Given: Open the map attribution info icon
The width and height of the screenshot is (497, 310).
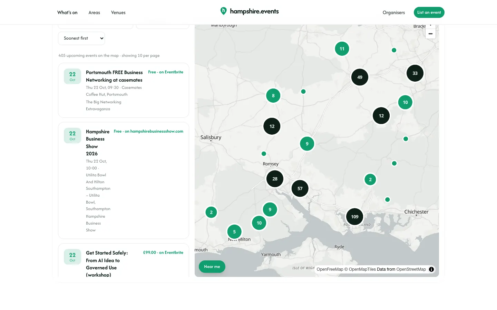Looking at the screenshot, I should (x=431, y=269).
